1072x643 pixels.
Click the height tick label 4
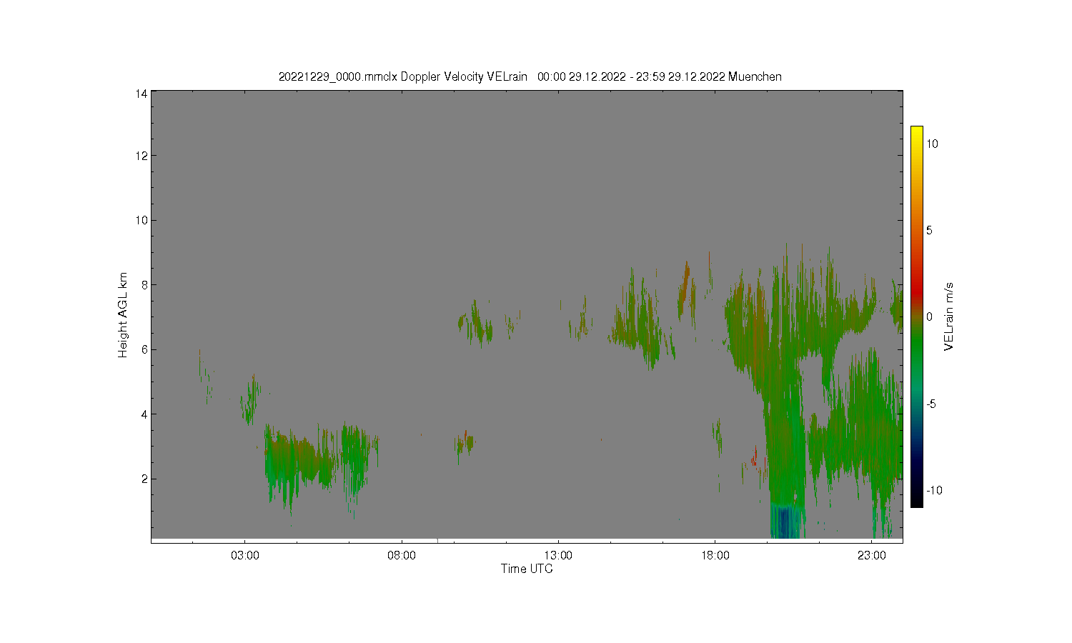144,414
